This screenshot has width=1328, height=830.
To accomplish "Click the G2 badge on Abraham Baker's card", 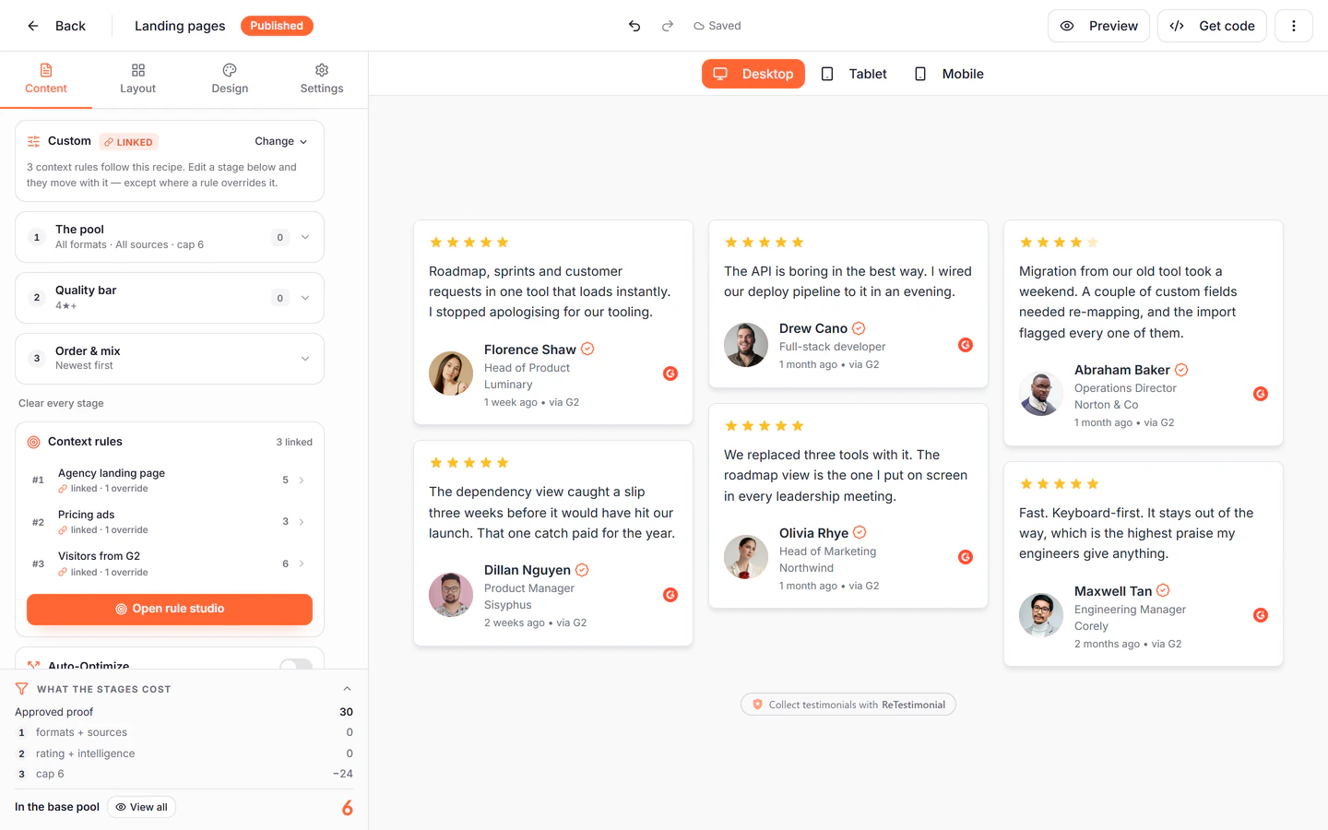I will point(1261,394).
